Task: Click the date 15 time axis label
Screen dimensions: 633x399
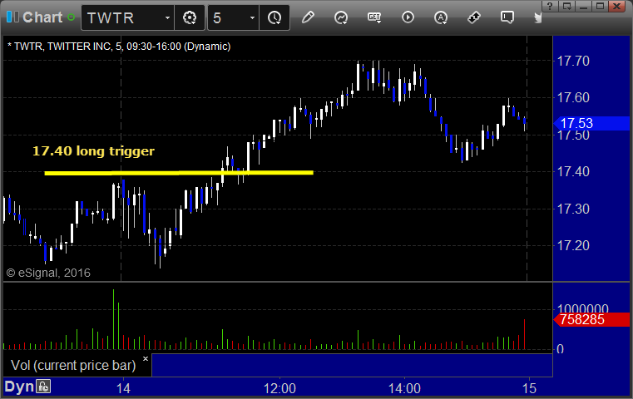Action: coord(529,388)
